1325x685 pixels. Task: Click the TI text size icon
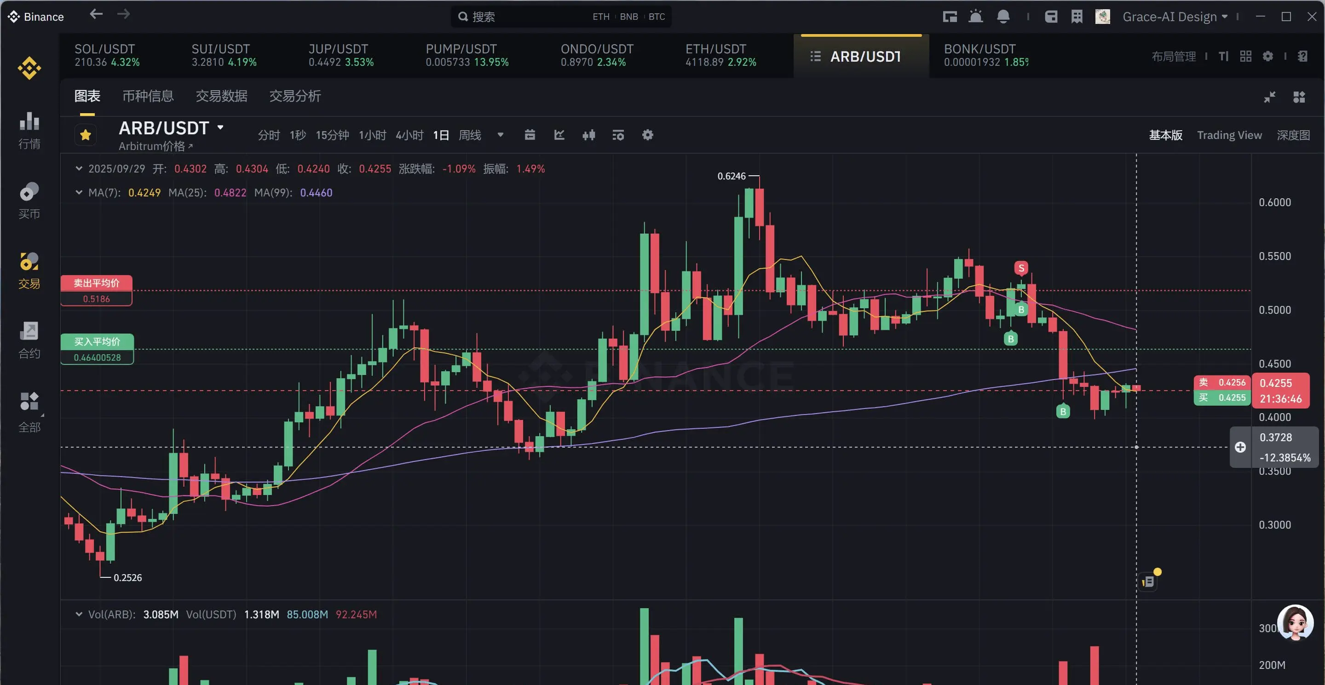coord(1224,56)
